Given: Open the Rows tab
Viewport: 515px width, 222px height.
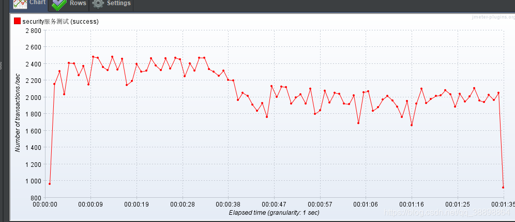Looking at the screenshot, I should click(69, 5).
